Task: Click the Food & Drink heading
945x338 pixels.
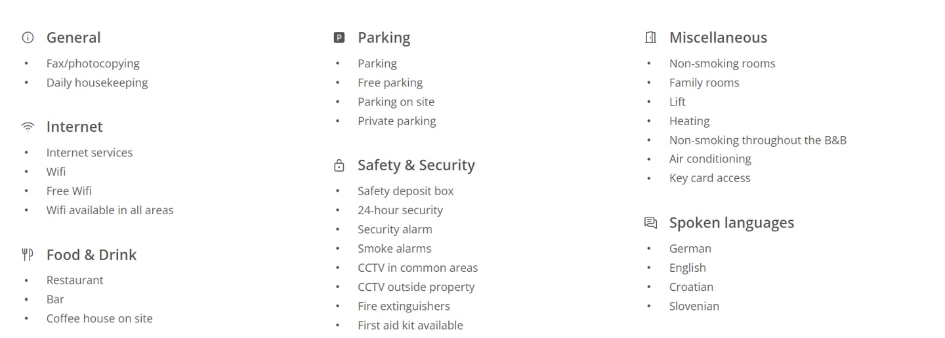Action: [x=91, y=255]
